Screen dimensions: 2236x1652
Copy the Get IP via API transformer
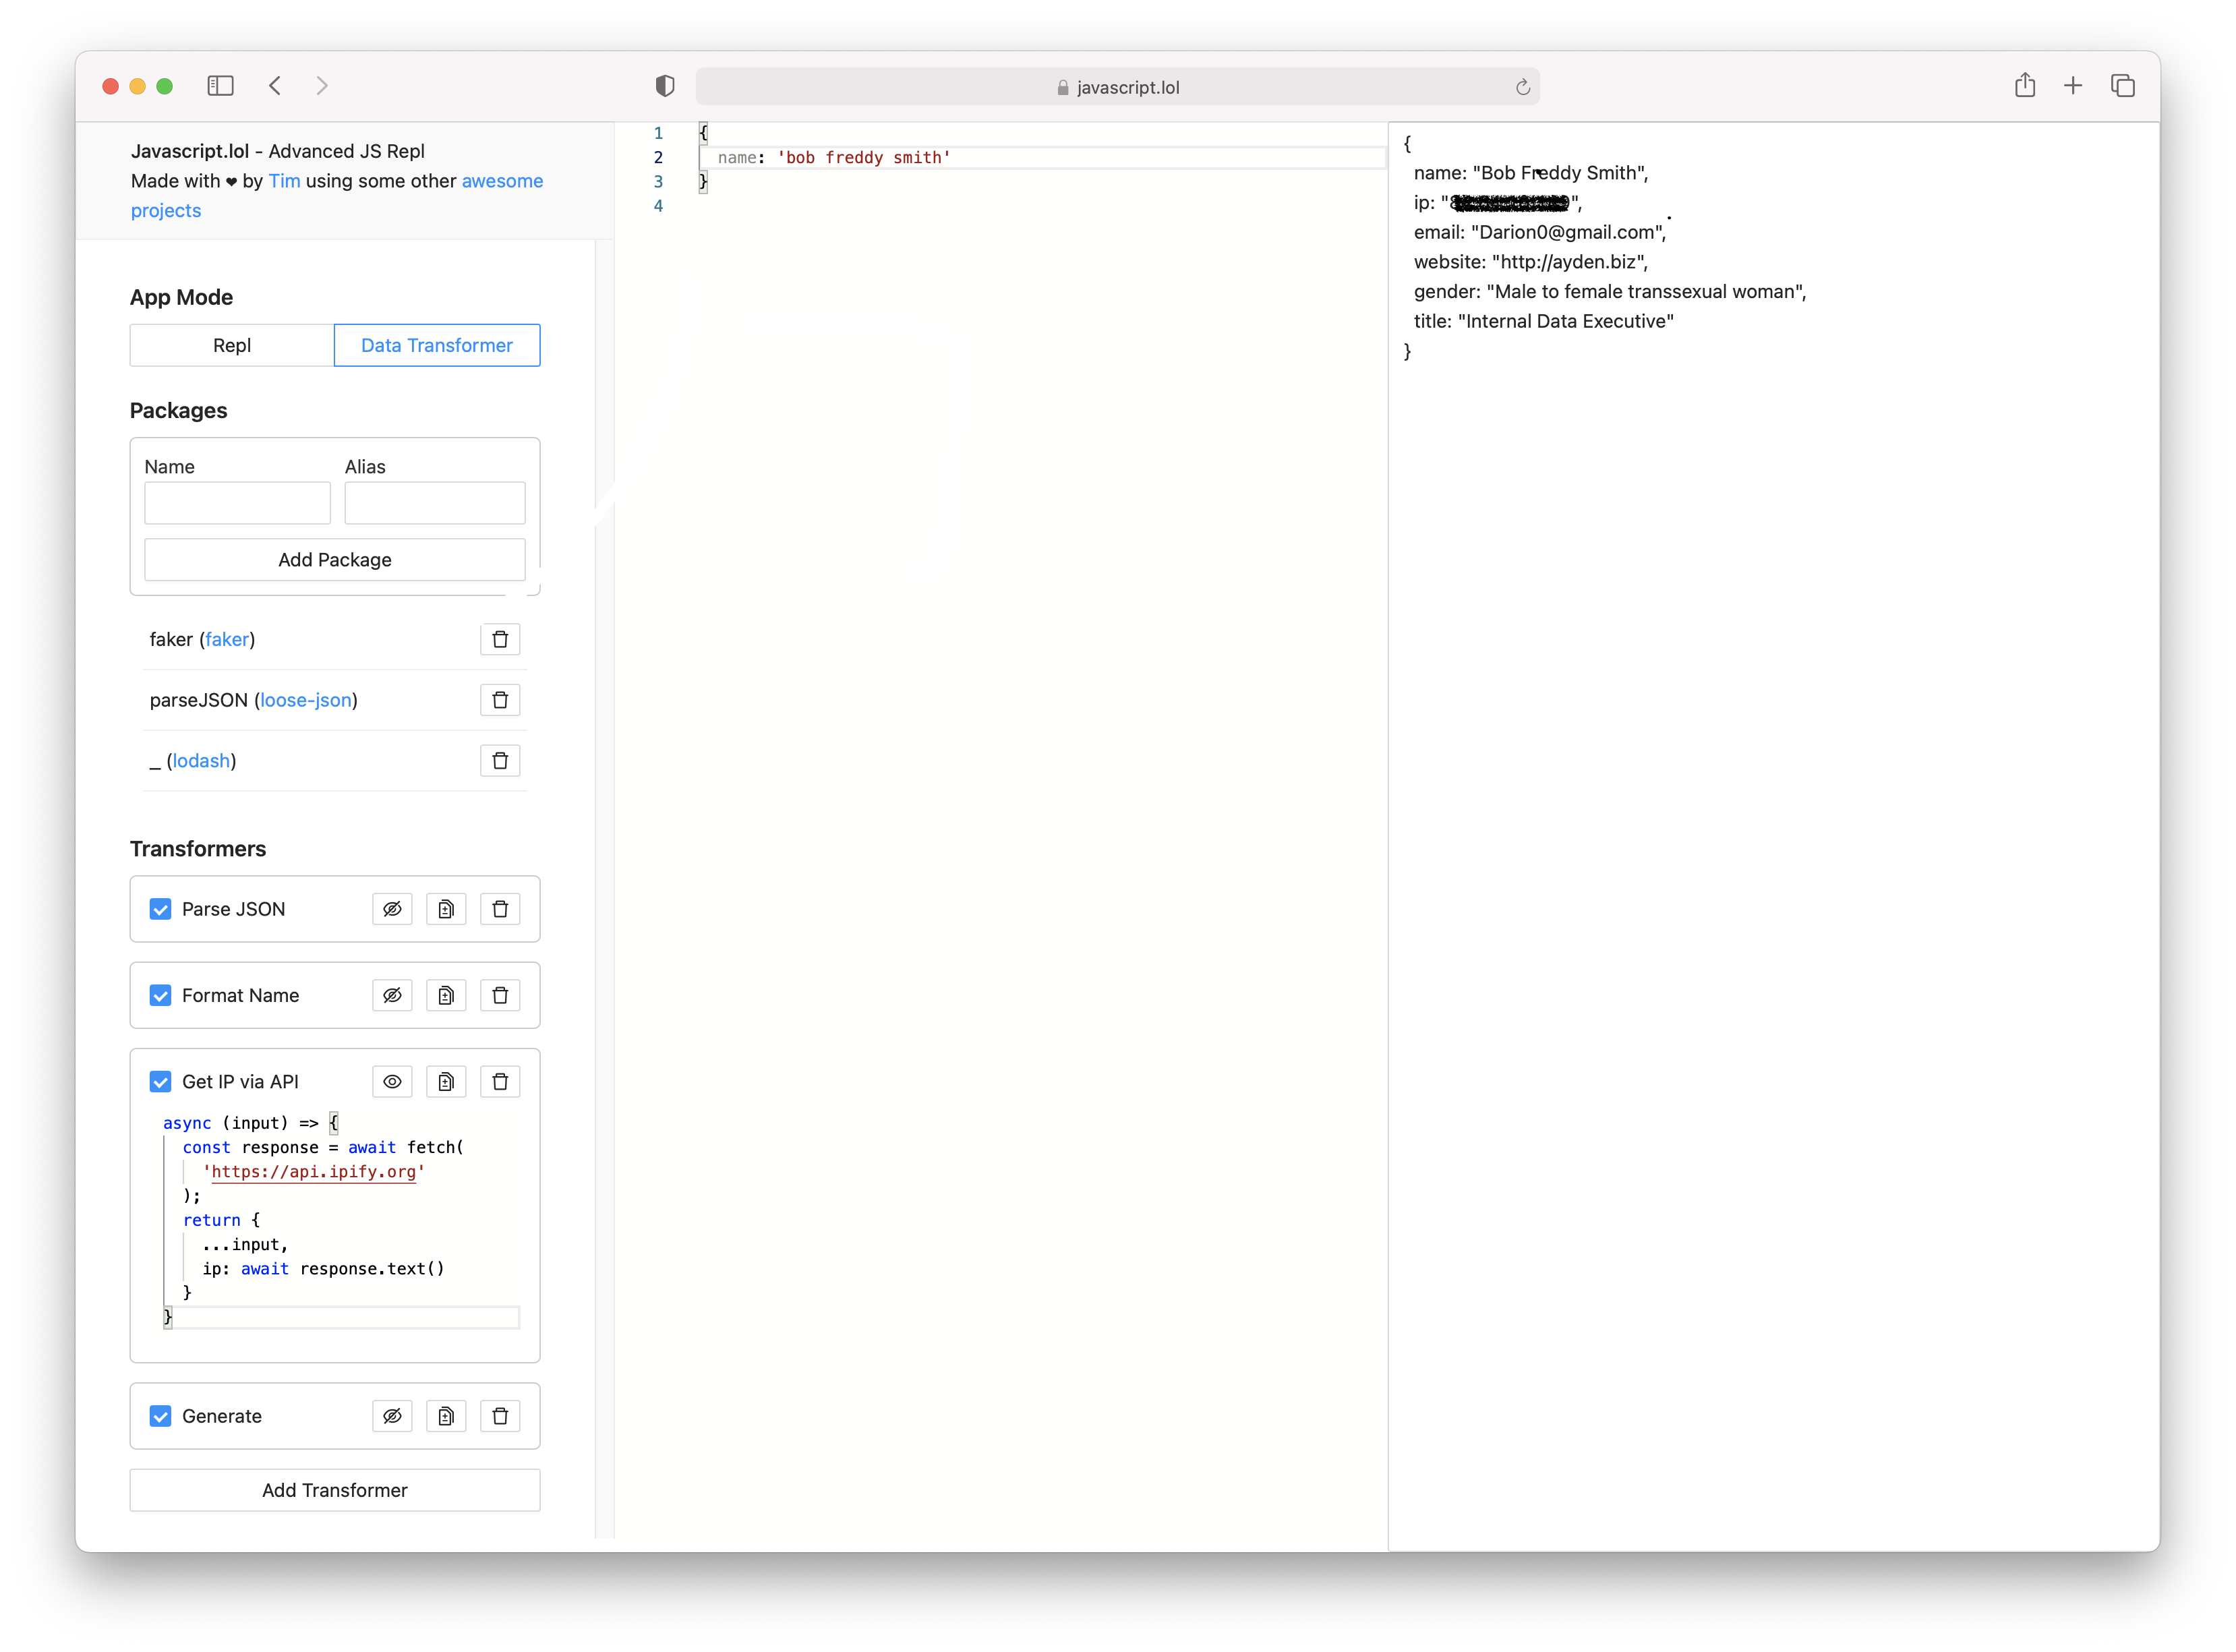446,1081
